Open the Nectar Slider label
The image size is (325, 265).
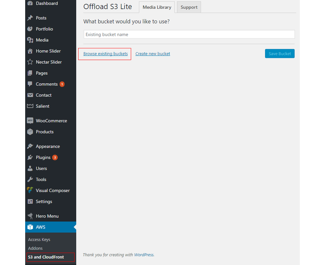[x=49, y=62]
